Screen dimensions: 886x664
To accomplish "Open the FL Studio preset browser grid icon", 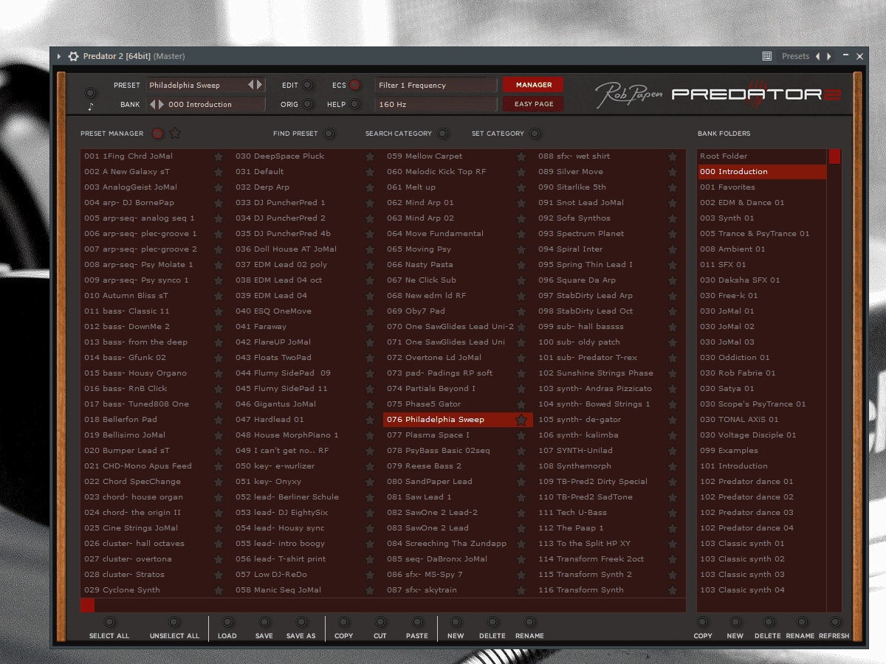I will (767, 56).
